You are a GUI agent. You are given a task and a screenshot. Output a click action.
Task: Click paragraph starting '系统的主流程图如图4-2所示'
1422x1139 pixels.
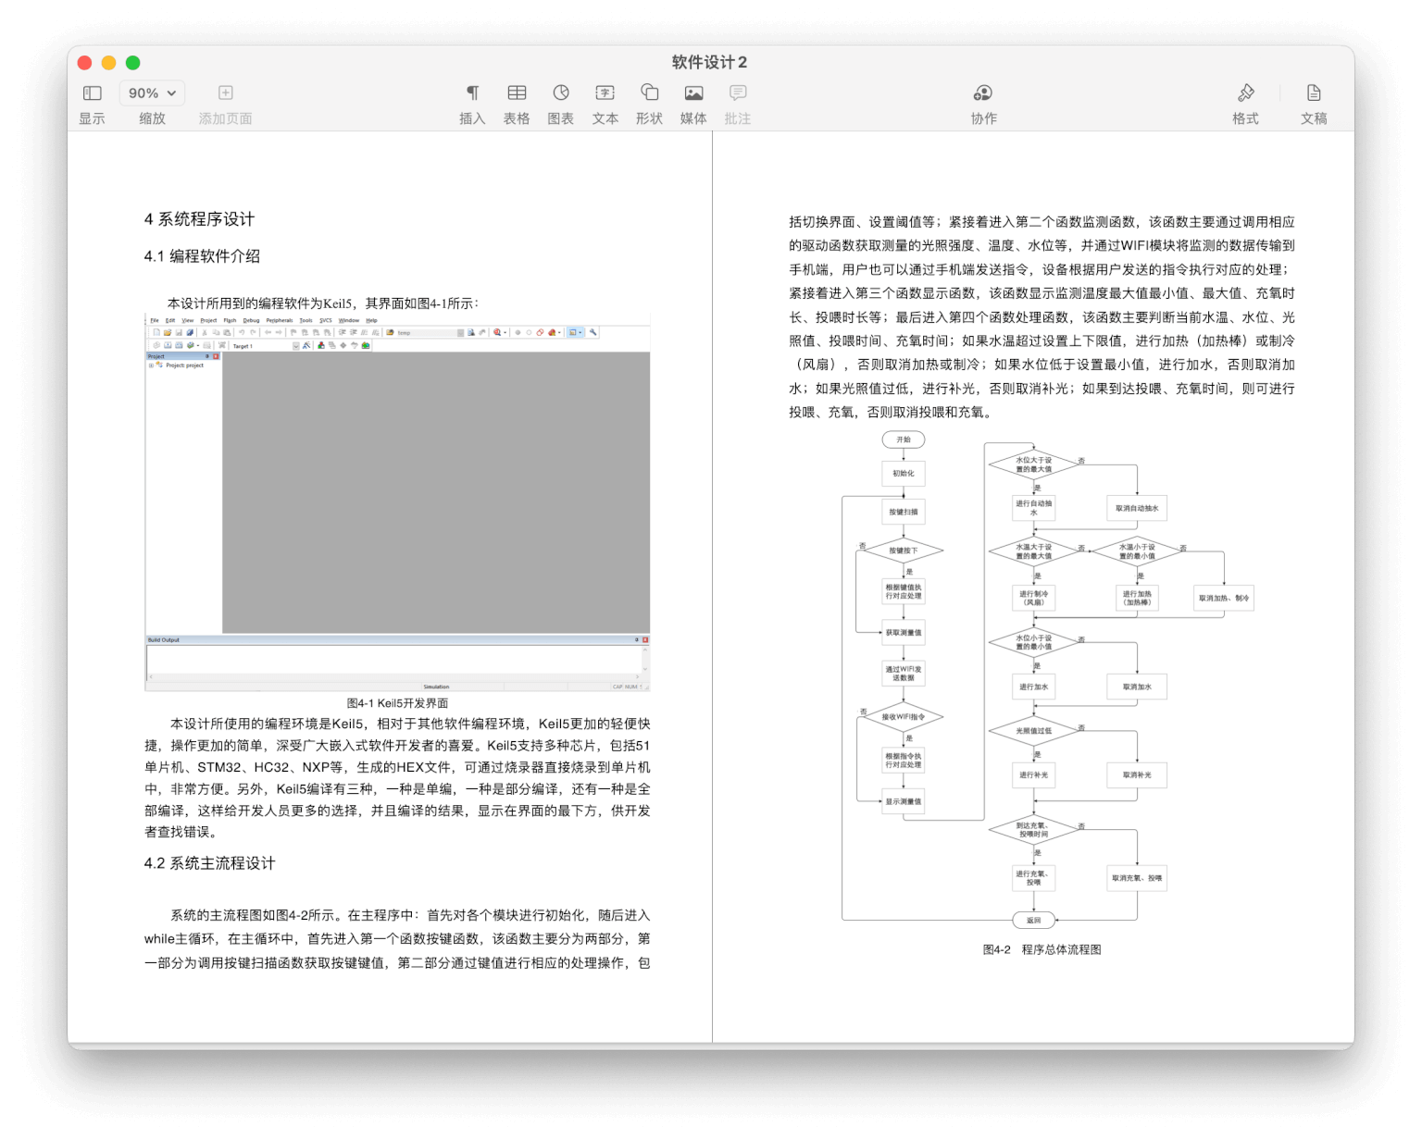pos(397,939)
